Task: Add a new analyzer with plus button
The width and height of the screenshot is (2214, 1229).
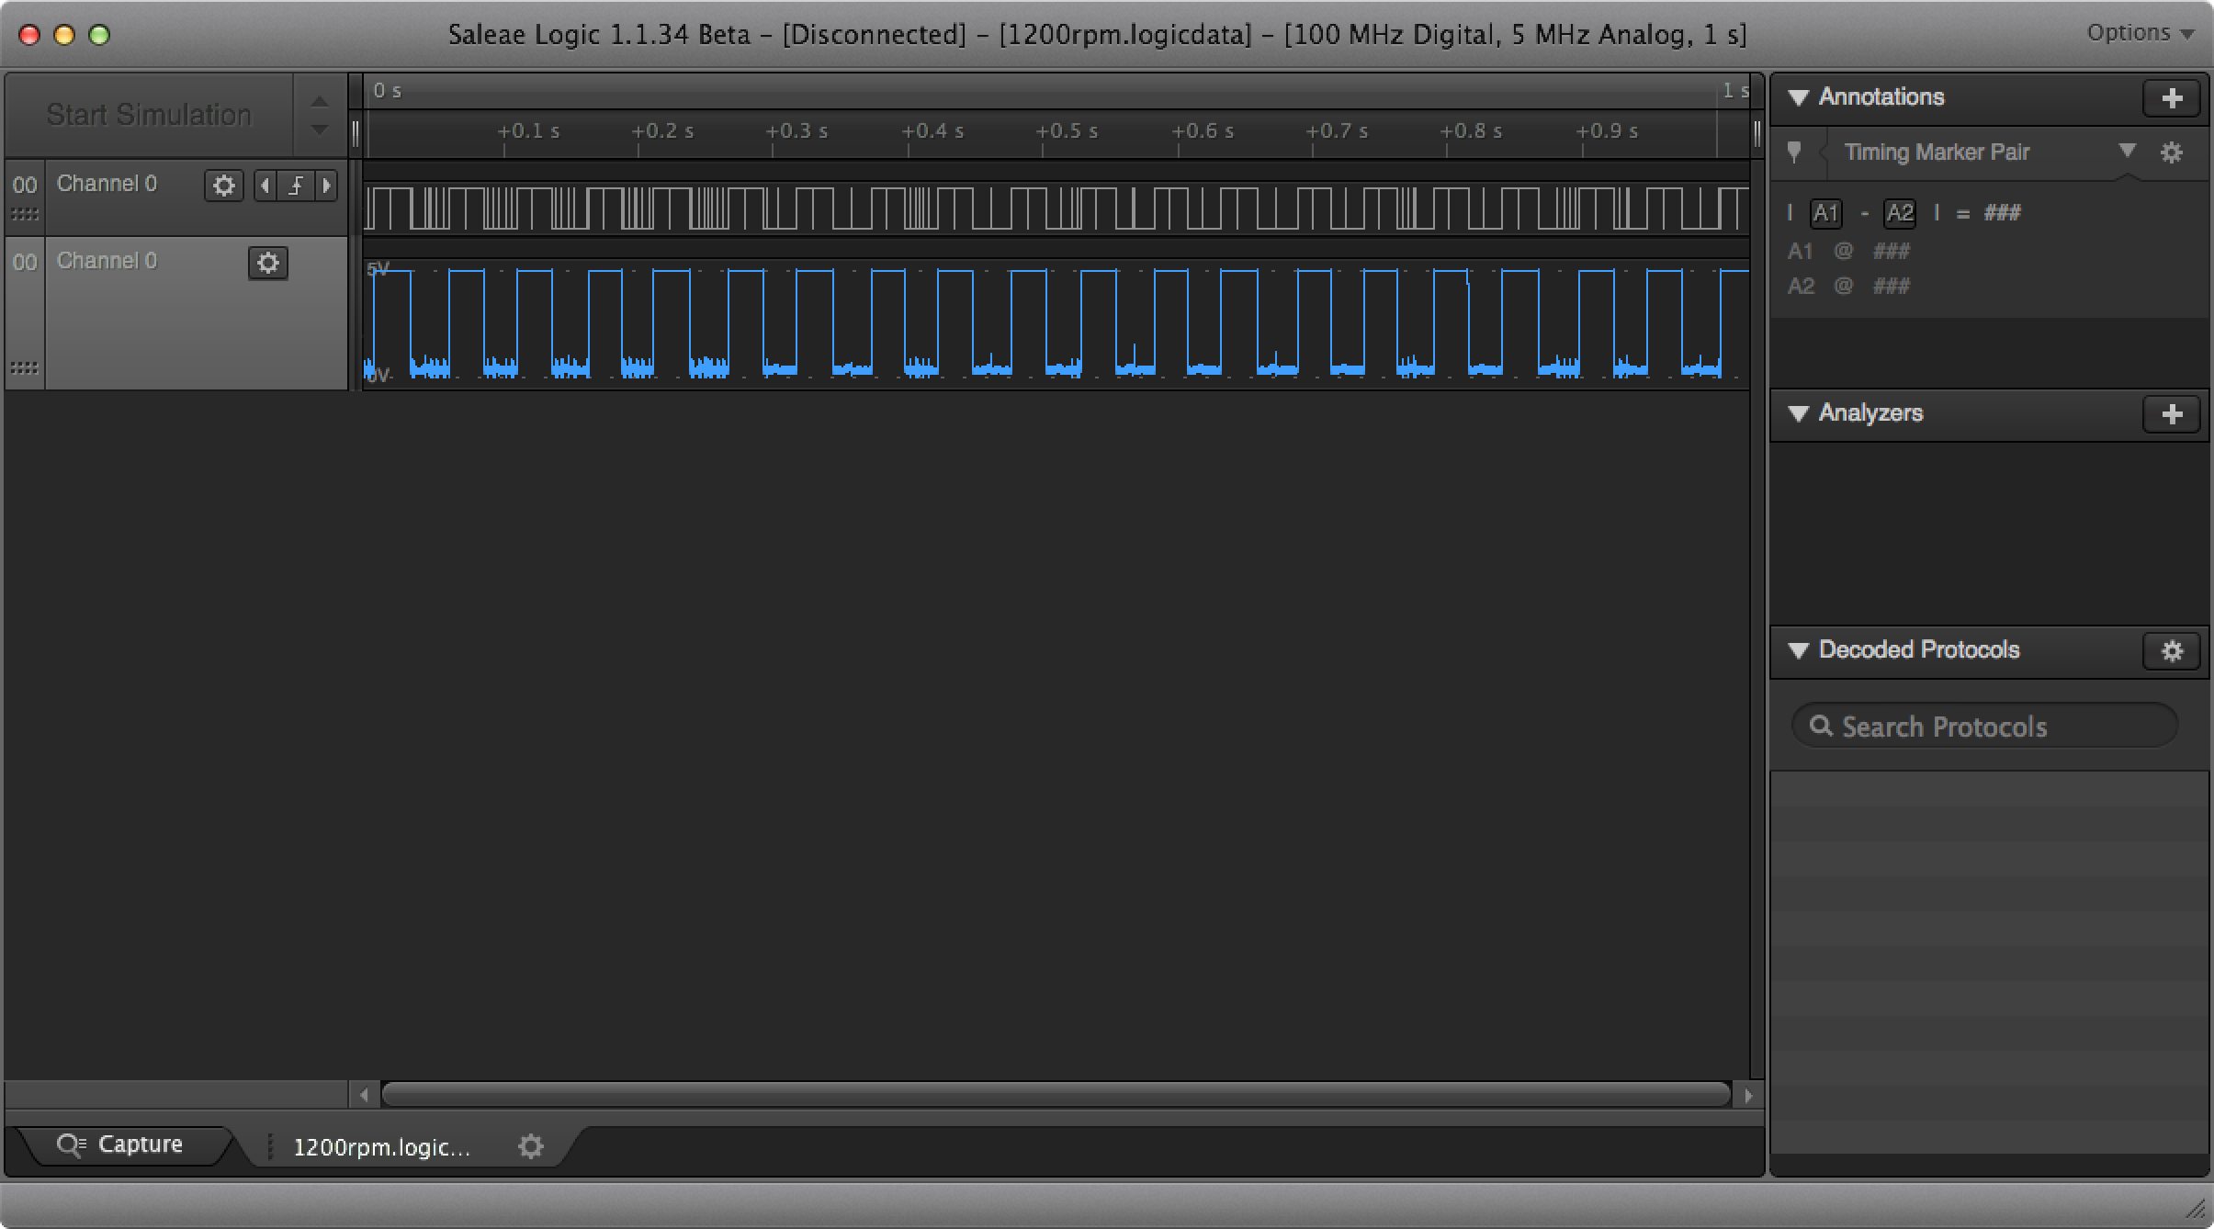Action: pyautogui.click(x=2171, y=414)
